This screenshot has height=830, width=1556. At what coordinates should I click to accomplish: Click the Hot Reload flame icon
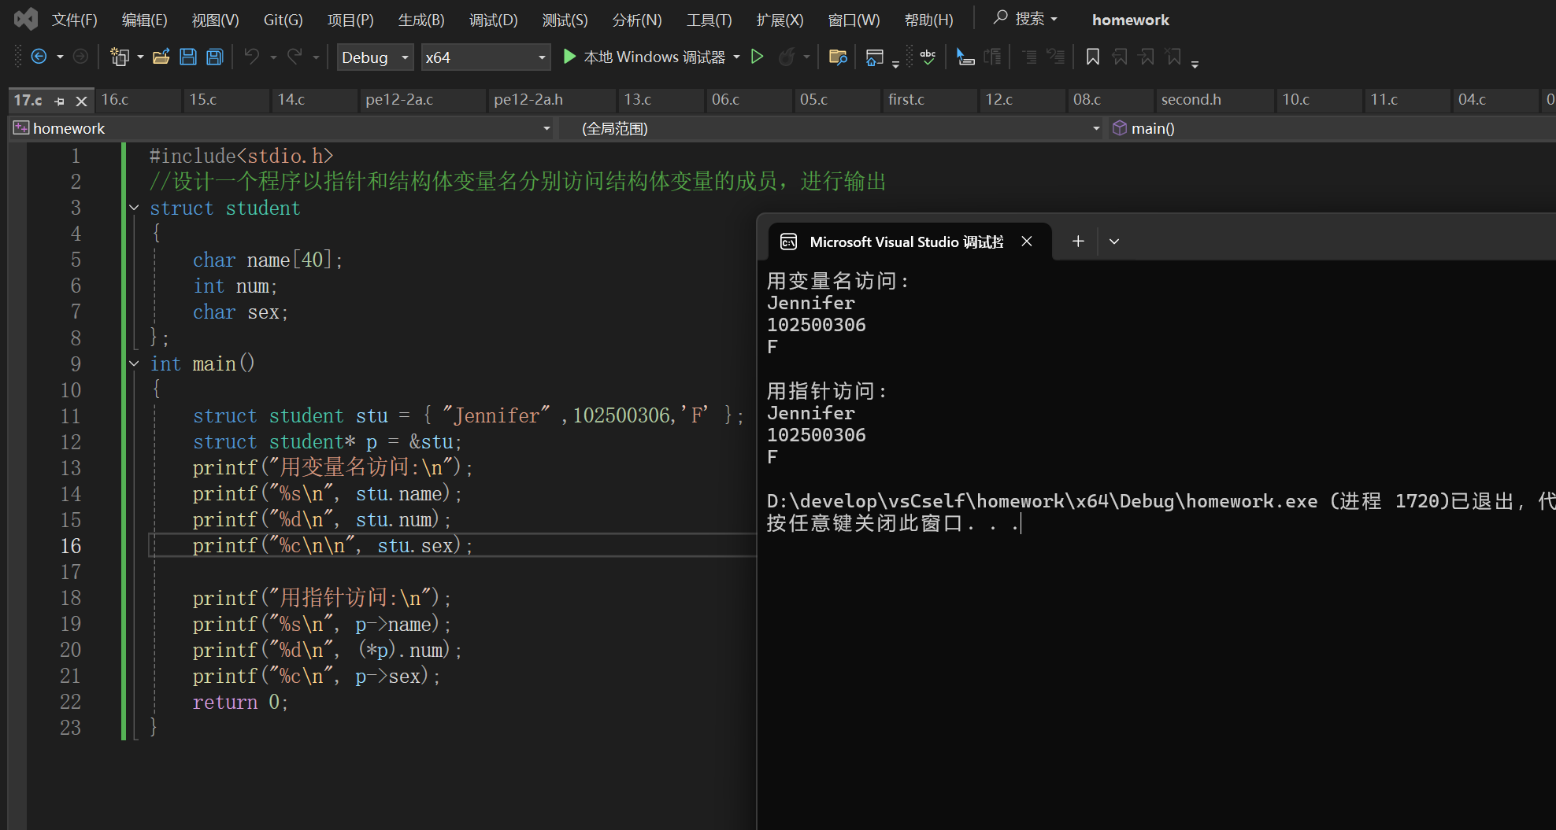pos(786,57)
